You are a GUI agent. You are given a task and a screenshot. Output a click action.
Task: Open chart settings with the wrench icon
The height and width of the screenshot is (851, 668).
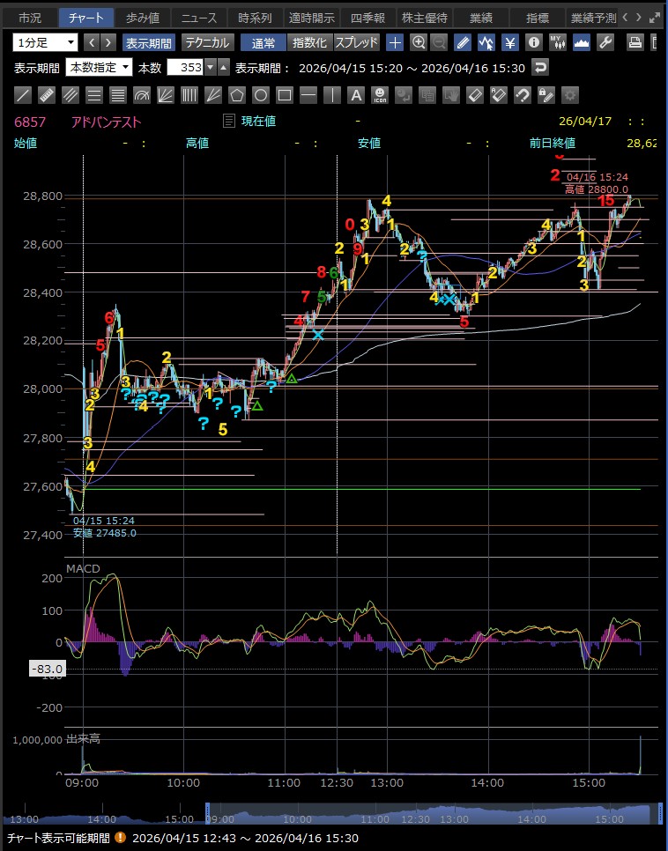605,42
